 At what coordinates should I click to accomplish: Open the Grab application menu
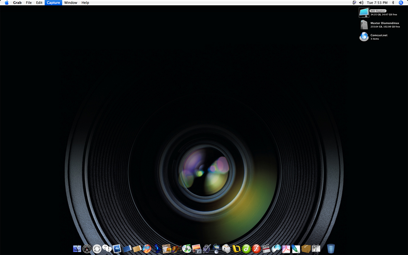tap(17, 3)
